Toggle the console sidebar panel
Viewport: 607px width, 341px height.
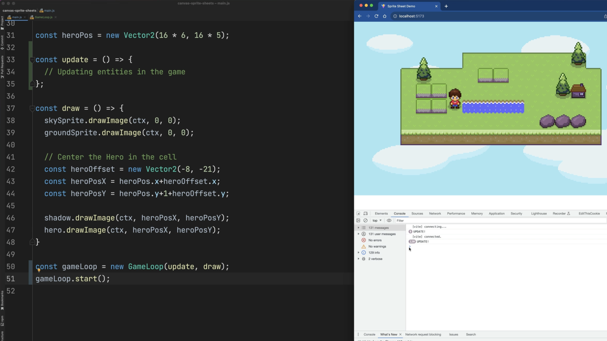[359, 220]
